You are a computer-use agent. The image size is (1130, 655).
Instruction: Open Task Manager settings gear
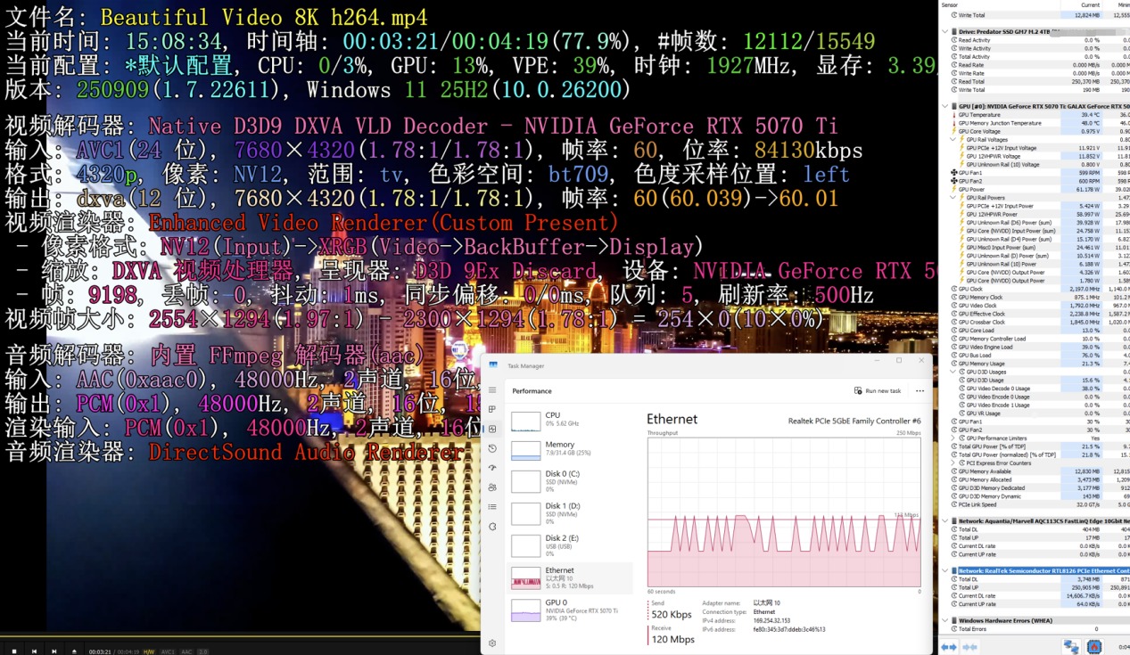point(492,643)
